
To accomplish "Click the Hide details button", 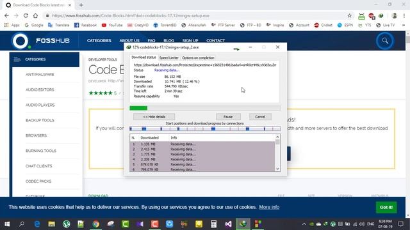I will tap(154, 117).
